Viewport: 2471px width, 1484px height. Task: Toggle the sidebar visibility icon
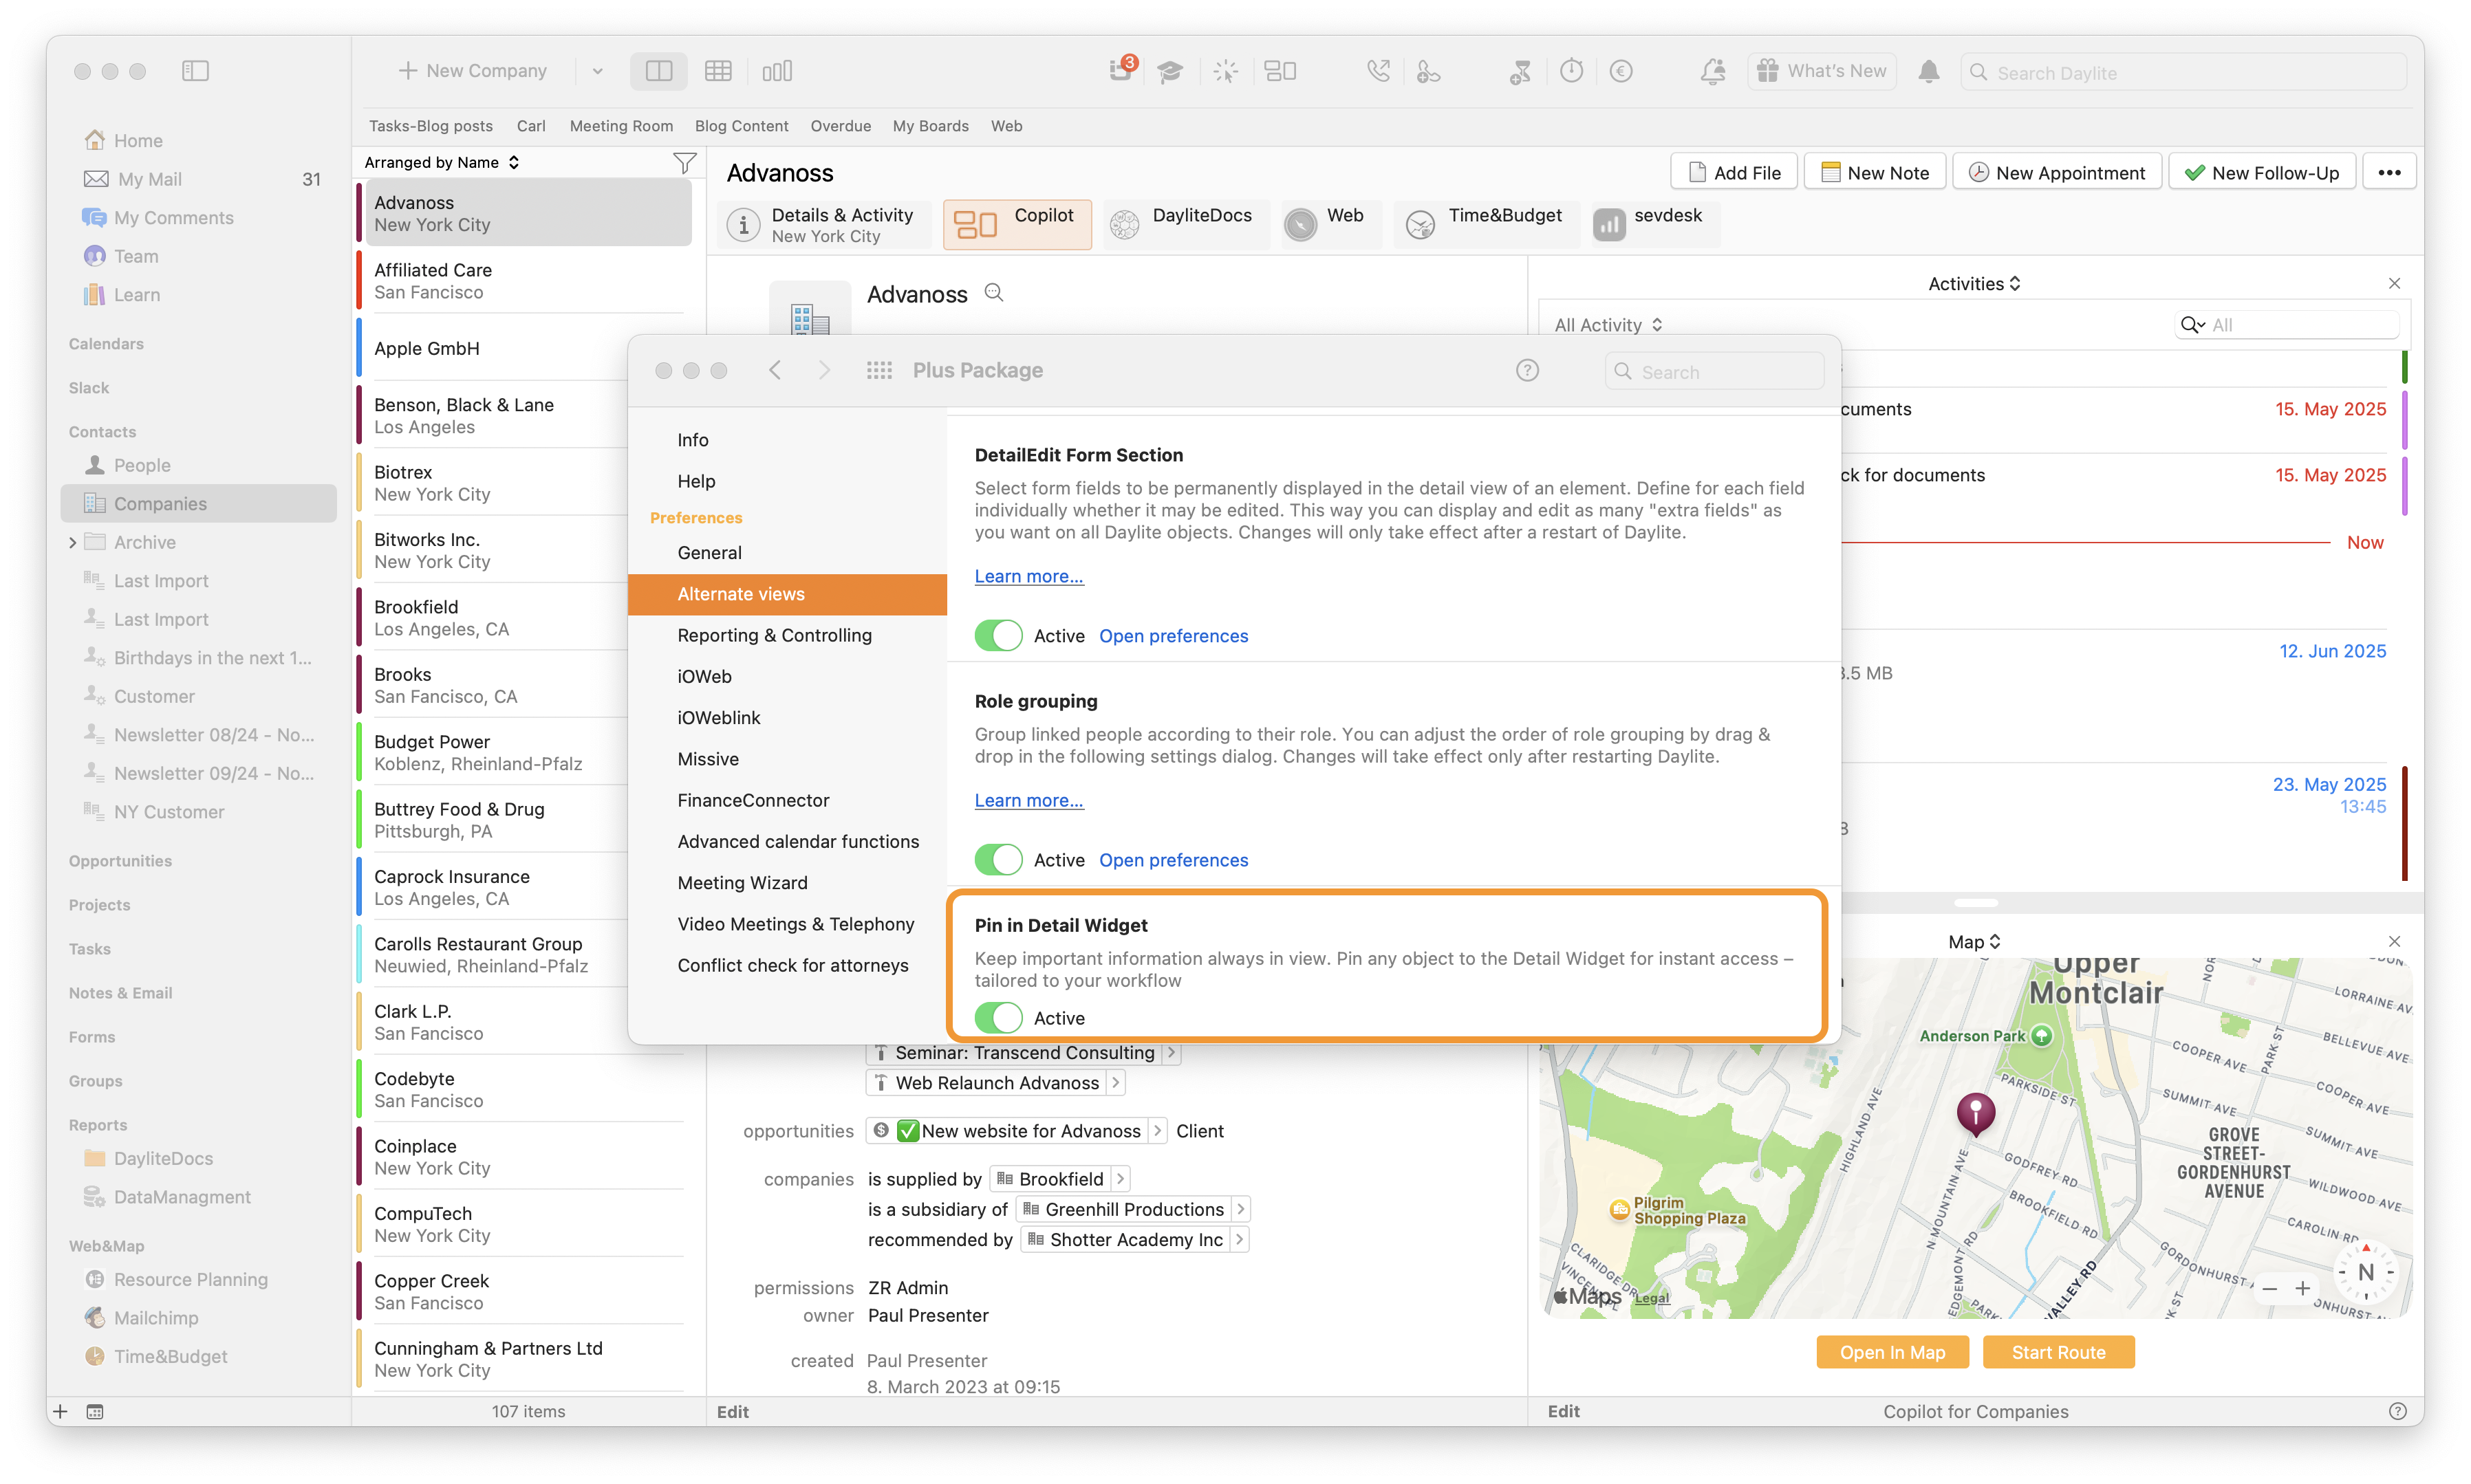click(195, 71)
